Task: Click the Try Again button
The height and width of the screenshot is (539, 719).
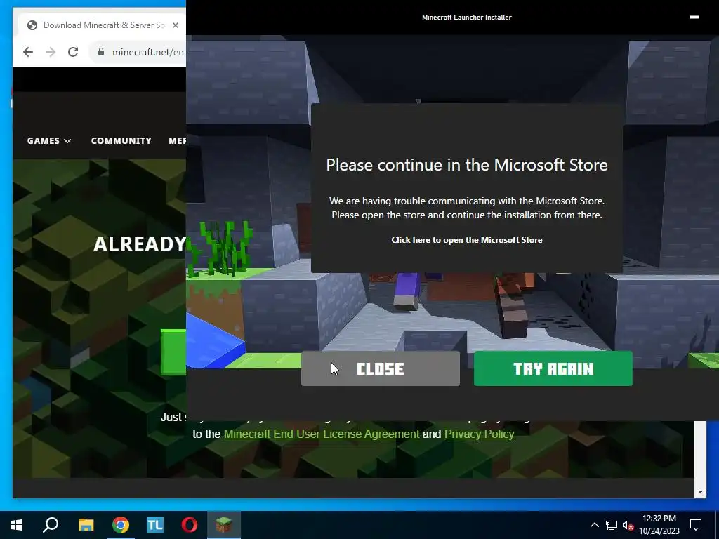Action: point(553,368)
